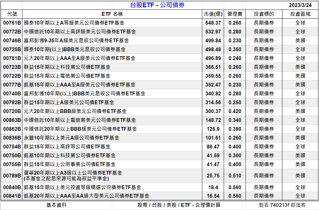Click footer 股票 / 台股 / 美股 / ETF - 合理價計算

tap(179, 205)
